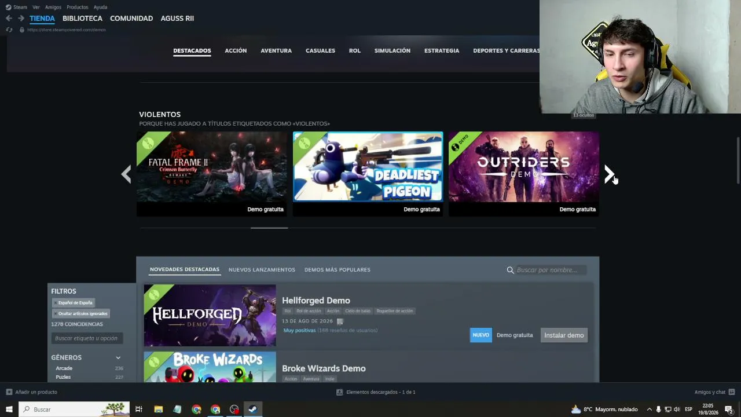The image size is (741, 417).
Task: Show hidden system tray icons
Action: coord(649,409)
